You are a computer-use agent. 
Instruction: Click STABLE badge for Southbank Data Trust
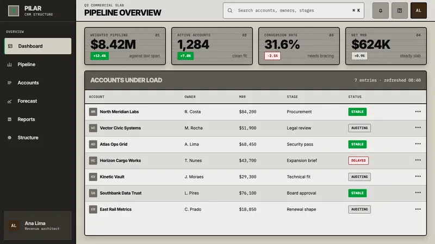[x=357, y=193]
